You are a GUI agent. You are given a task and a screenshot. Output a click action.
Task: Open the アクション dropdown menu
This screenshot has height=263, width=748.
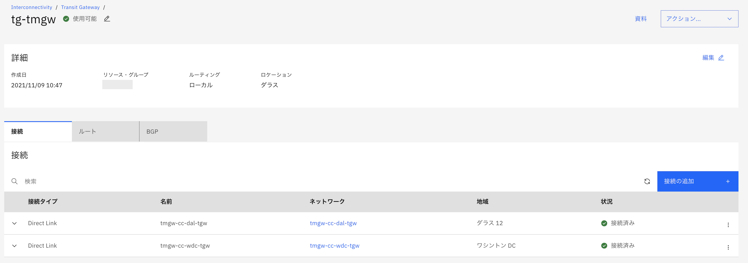(699, 19)
